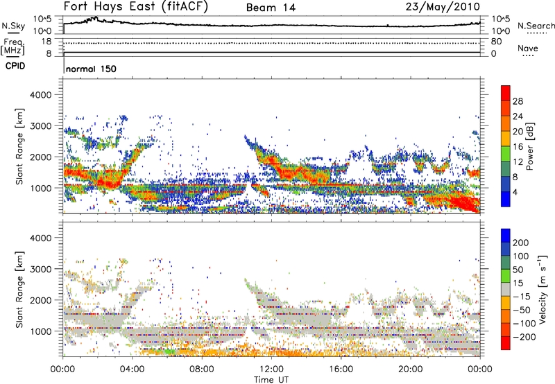Click the velocity panel "Slant Range [km]" label
Image resolution: width=555 pixels, height=384 pixels.
[x=19, y=290]
